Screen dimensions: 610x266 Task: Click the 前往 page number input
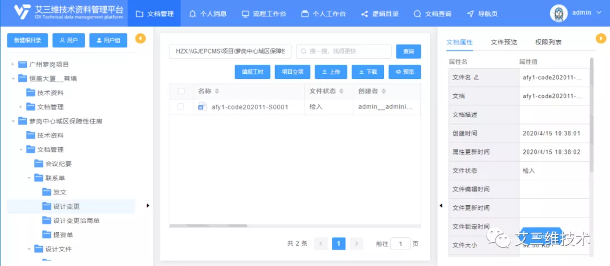[x=400, y=244]
